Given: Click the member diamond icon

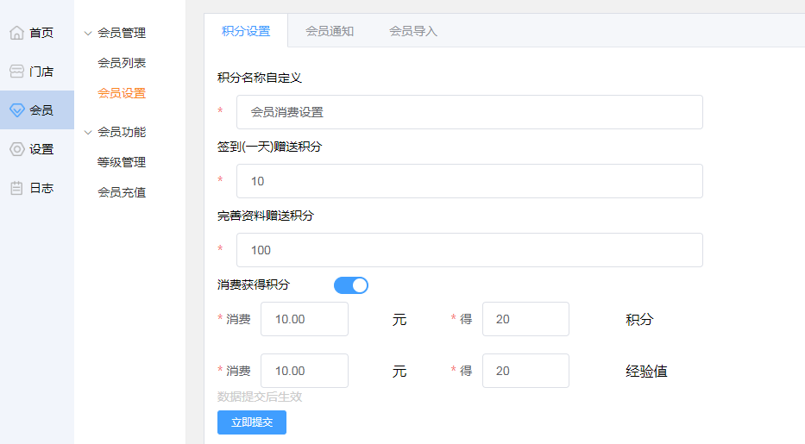Looking at the screenshot, I should 16,110.
